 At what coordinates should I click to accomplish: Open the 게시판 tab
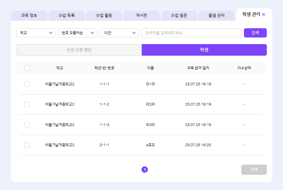pyautogui.click(x=141, y=16)
